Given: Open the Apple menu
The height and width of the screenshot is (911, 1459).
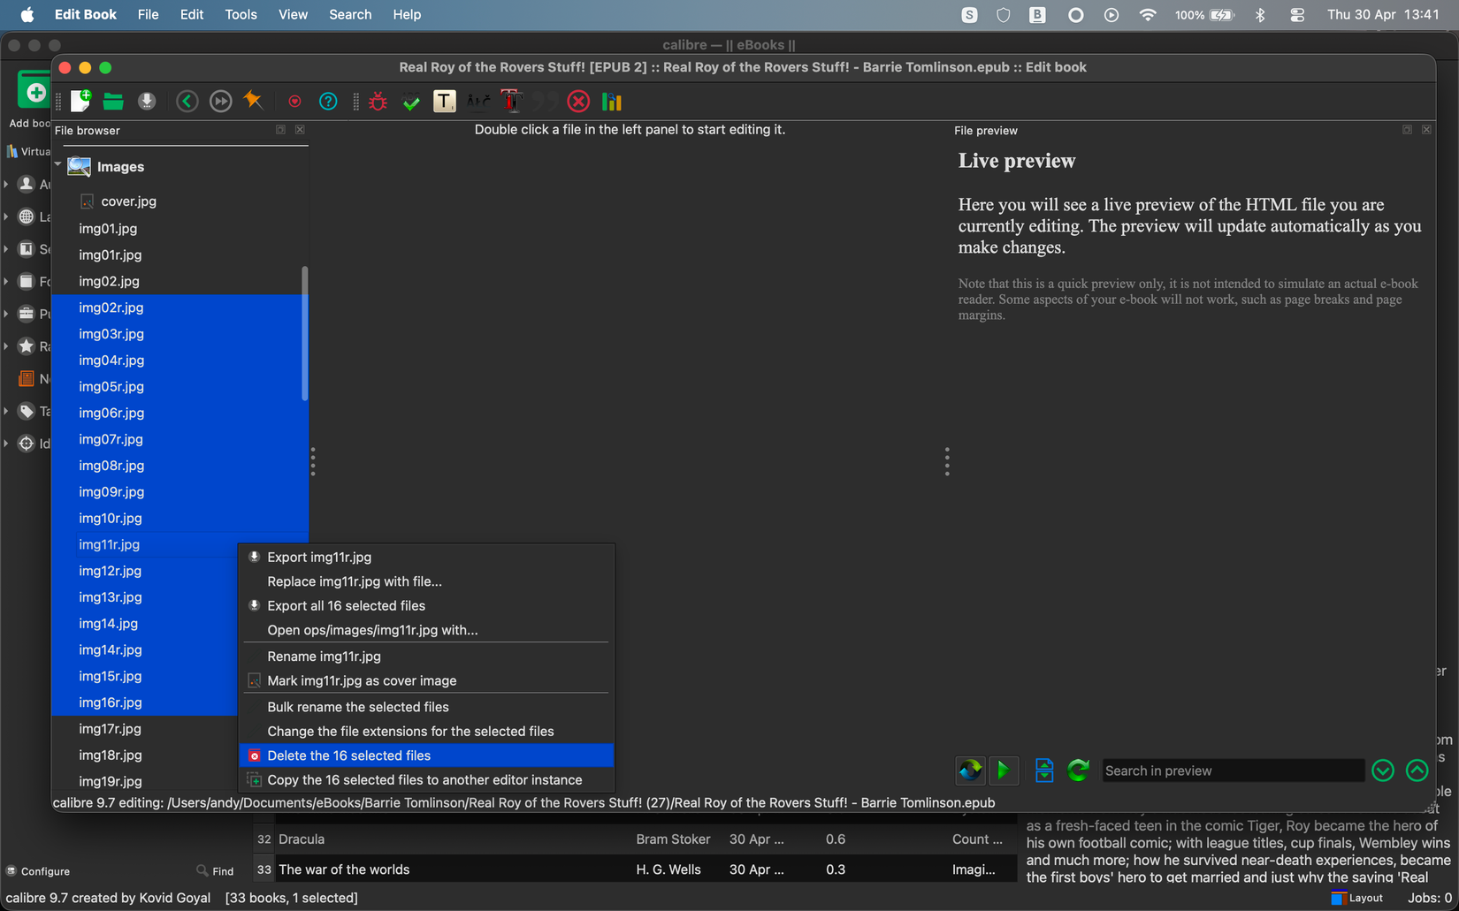Looking at the screenshot, I should (x=27, y=14).
